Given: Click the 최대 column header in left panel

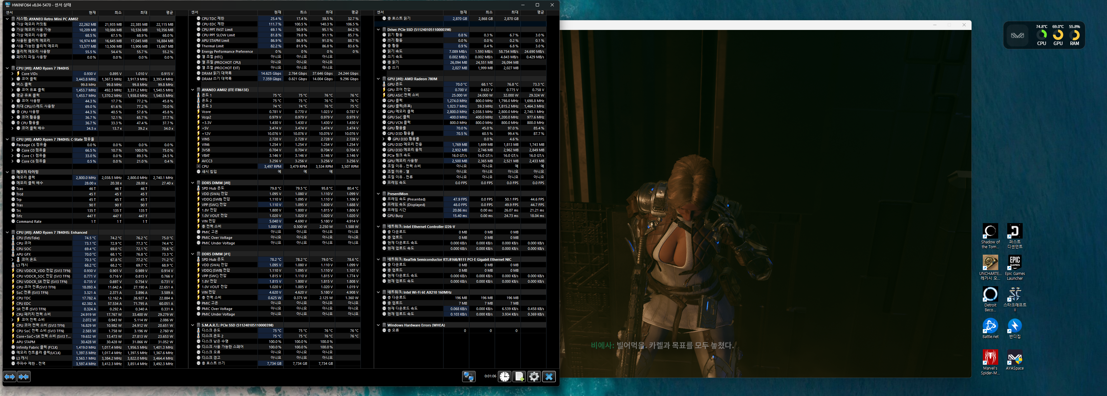Looking at the screenshot, I should 144,13.
